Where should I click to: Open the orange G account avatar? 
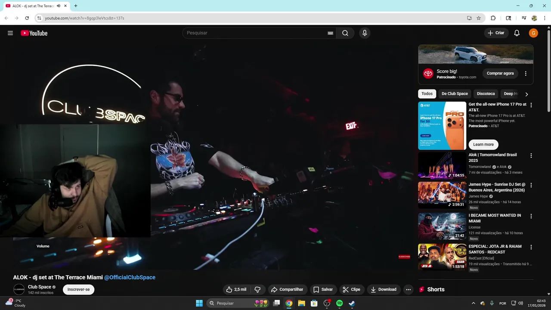(x=533, y=33)
